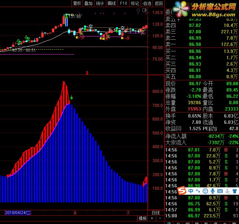This screenshot has height=224, width=239.
Task: Click 最高 value 89.45
Action: [232, 90]
